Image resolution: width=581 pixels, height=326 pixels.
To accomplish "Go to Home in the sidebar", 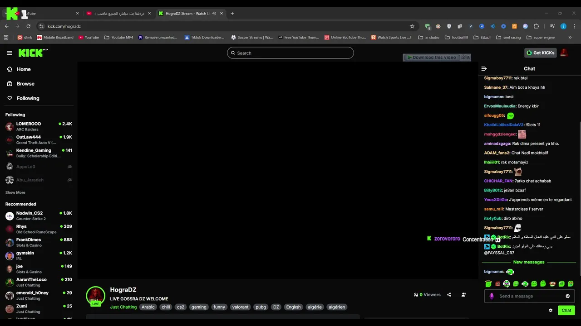I will pyautogui.click(x=19, y=69).
